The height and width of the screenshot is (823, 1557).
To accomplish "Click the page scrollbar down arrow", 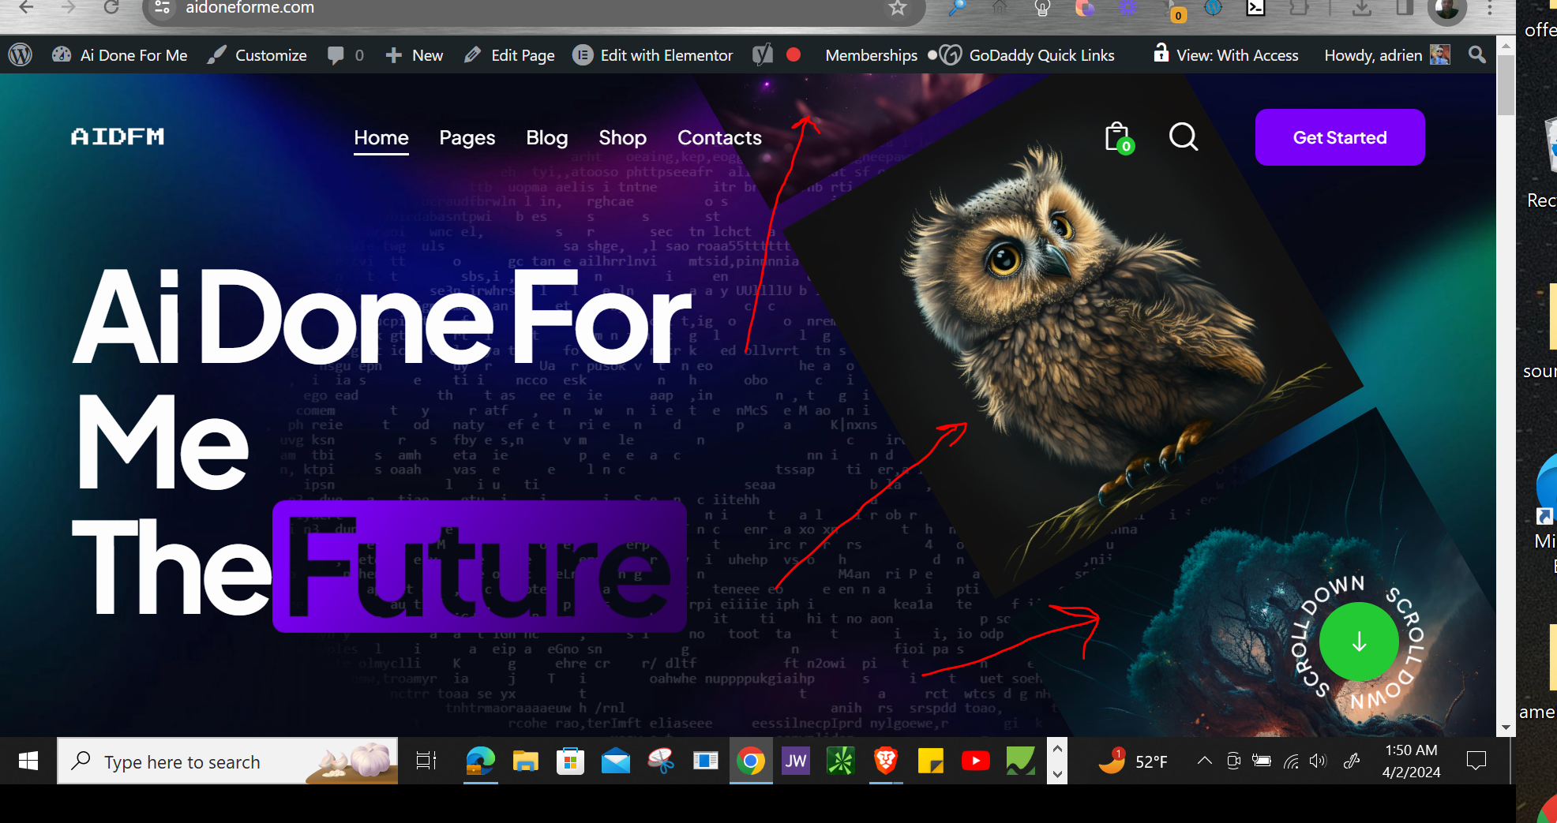I will click(x=1506, y=728).
